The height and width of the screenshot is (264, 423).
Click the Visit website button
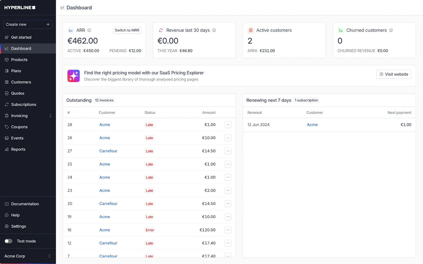[x=394, y=74]
